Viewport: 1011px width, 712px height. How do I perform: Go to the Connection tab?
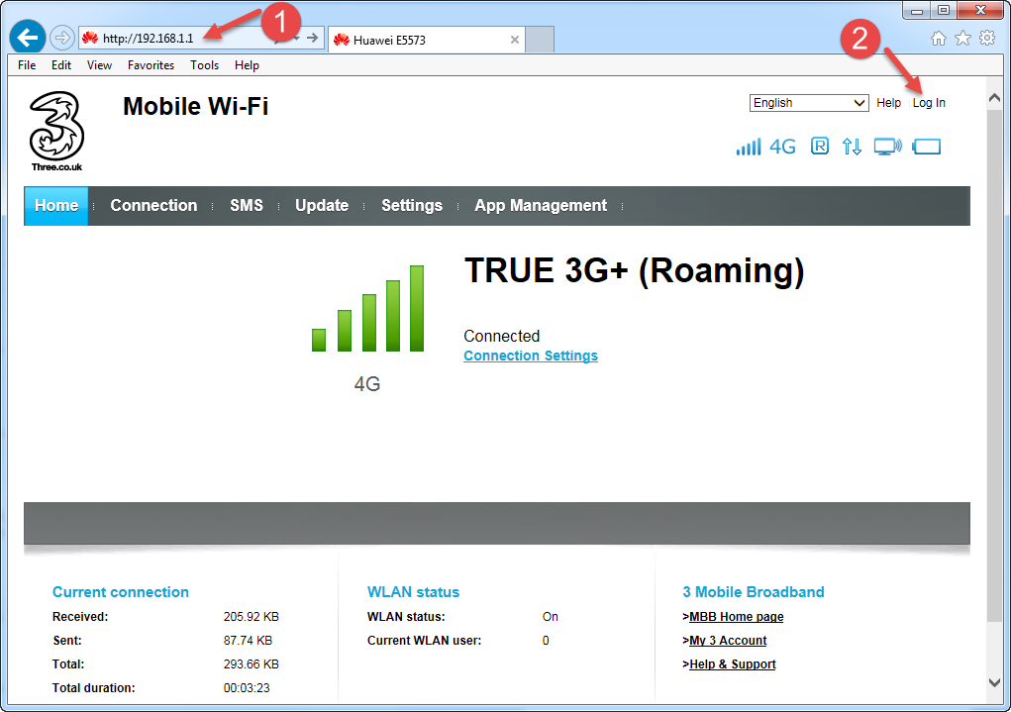pos(153,206)
